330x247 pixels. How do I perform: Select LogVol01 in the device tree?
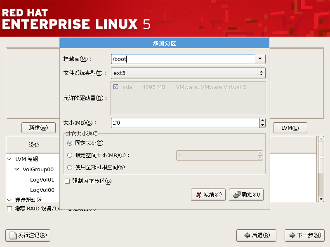point(42,180)
